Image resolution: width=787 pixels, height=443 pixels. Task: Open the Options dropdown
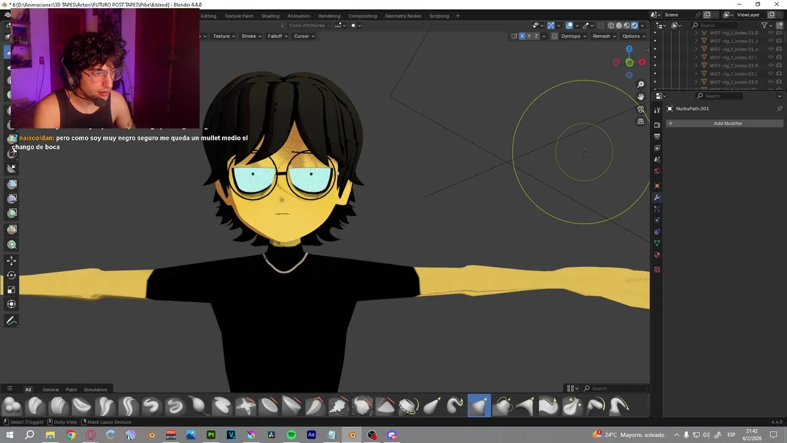click(634, 36)
